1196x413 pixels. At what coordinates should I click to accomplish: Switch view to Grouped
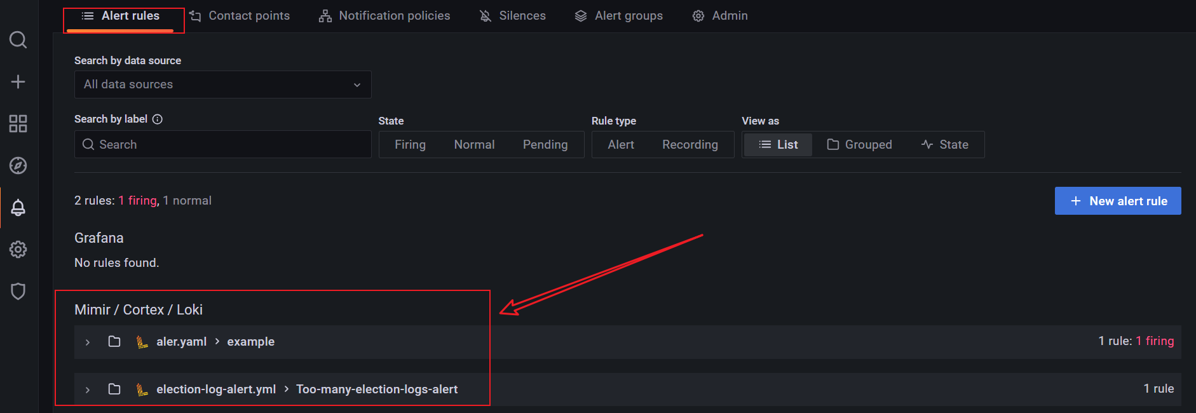[859, 145]
